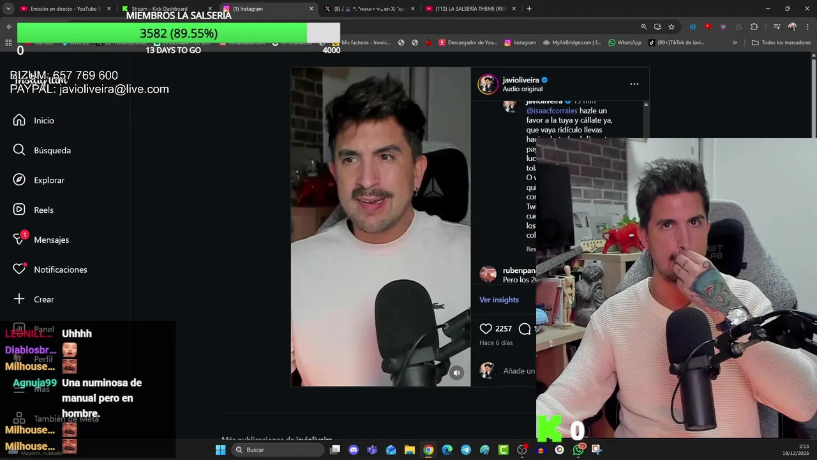Click install app icon in address bar

coord(657,27)
